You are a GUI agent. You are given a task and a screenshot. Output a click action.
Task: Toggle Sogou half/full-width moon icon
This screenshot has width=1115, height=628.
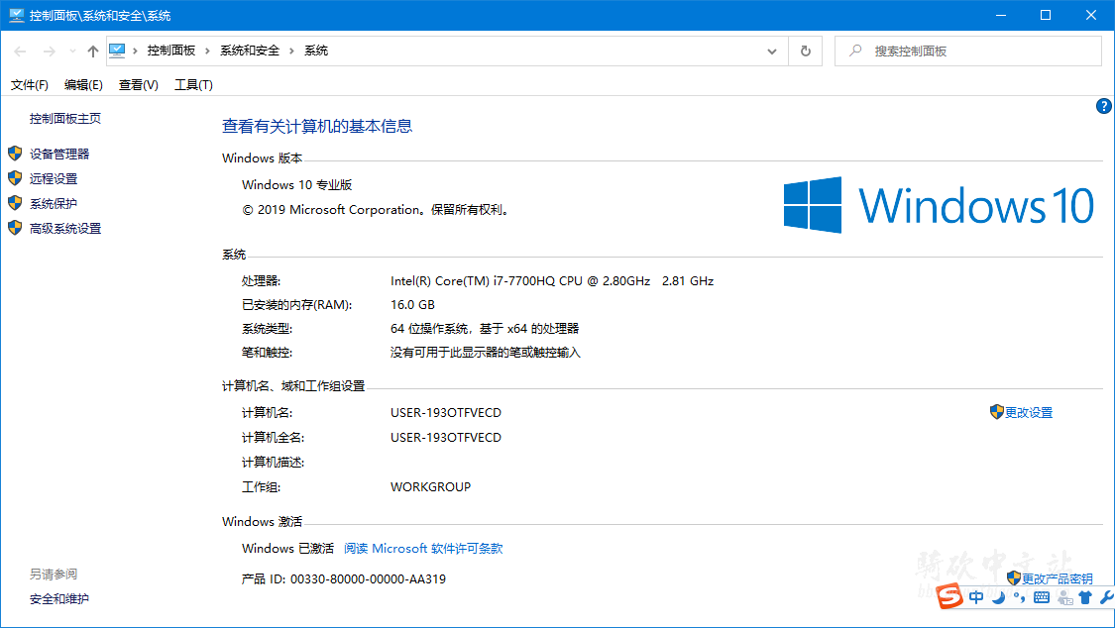pyautogui.click(x=999, y=597)
